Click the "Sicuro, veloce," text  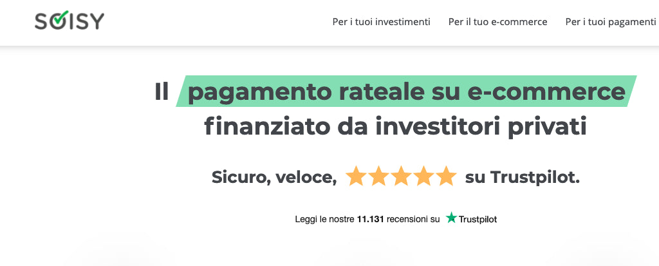[274, 176]
